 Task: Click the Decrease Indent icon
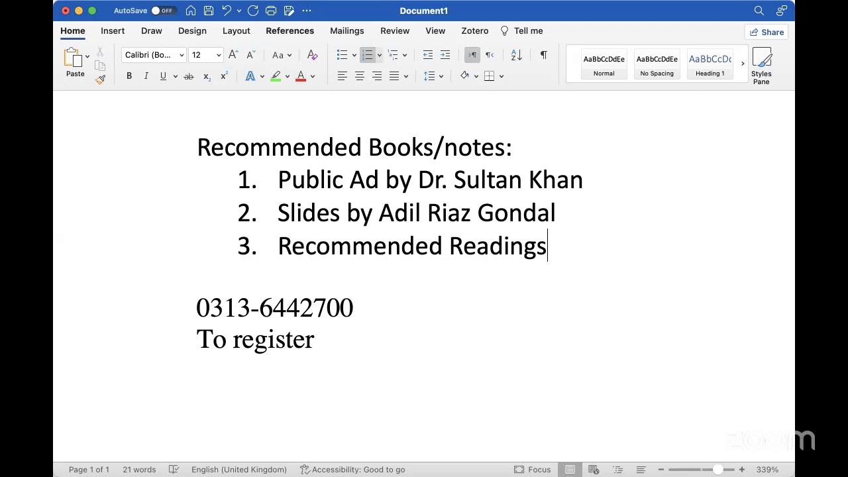point(428,55)
